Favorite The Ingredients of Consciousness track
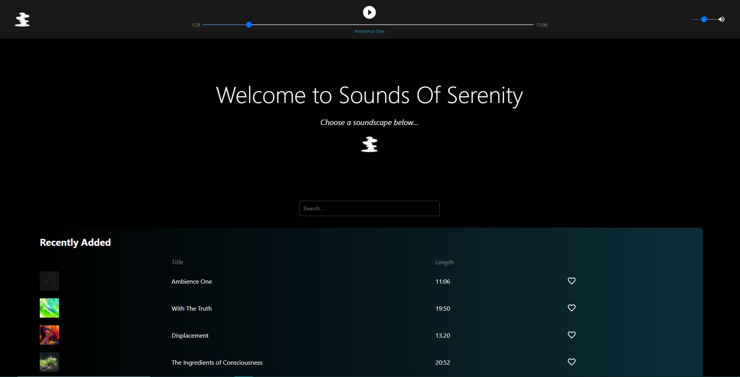 pos(572,362)
